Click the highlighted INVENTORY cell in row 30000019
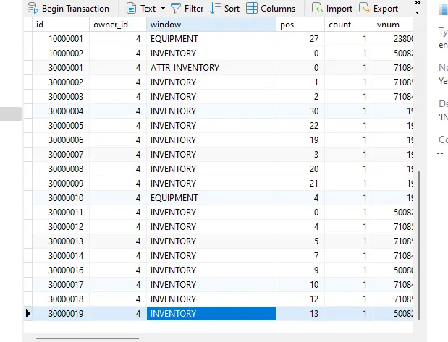This screenshot has width=448, height=342. 210,314
